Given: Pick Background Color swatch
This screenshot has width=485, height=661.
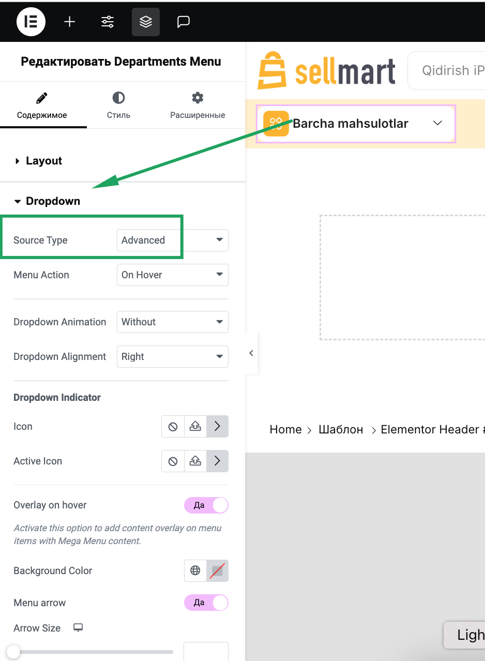Looking at the screenshot, I should tap(217, 571).
